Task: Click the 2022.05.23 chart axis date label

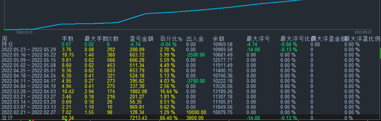Action: coord(363,32)
